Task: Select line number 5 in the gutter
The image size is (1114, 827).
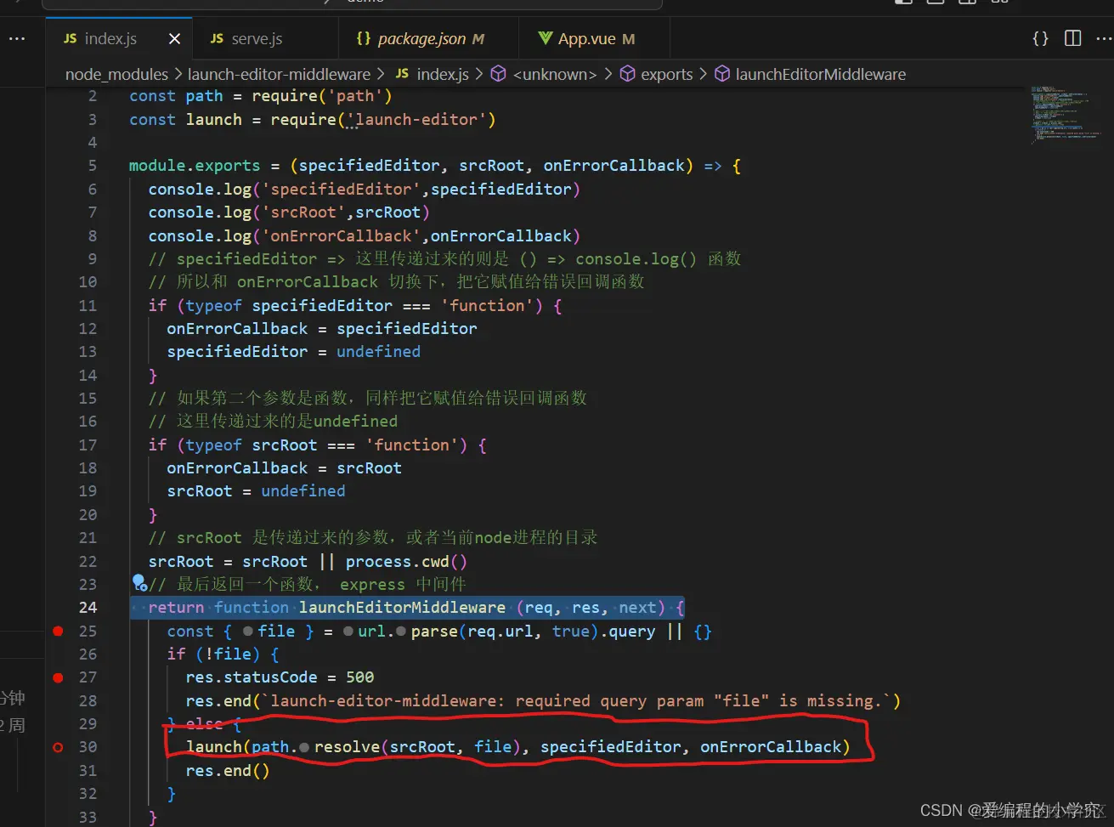Action: (x=93, y=166)
